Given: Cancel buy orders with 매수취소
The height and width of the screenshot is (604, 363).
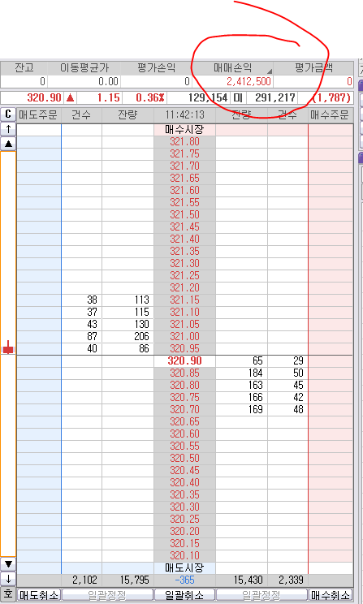Looking at the screenshot, I should (x=331, y=595).
